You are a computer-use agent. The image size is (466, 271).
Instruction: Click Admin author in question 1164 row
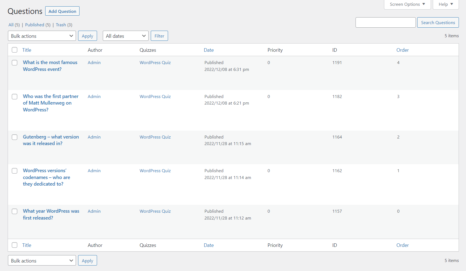point(94,137)
